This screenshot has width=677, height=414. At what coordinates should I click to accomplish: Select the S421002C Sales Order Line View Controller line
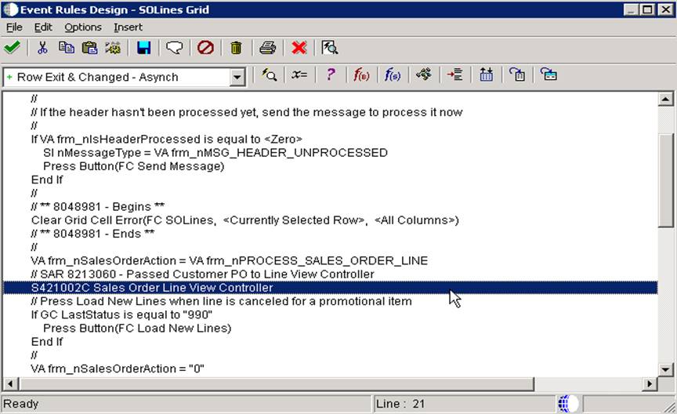pyautogui.click(x=331, y=288)
